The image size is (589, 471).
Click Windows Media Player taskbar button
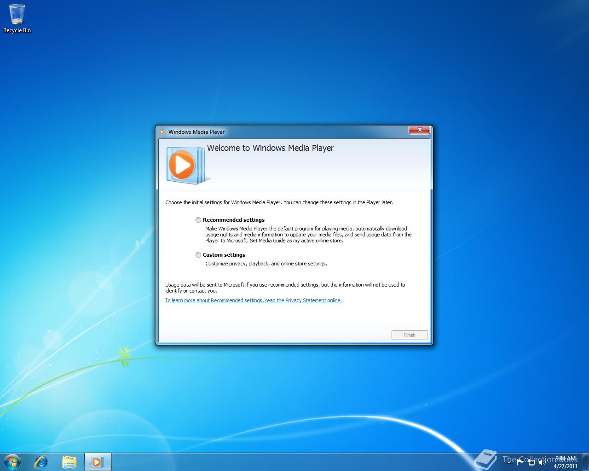[98, 462]
